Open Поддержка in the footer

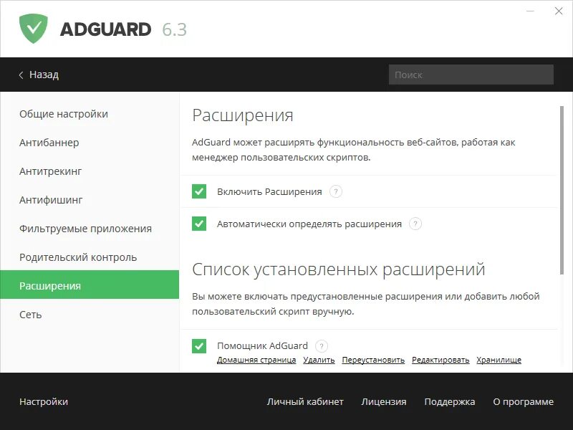point(450,401)
